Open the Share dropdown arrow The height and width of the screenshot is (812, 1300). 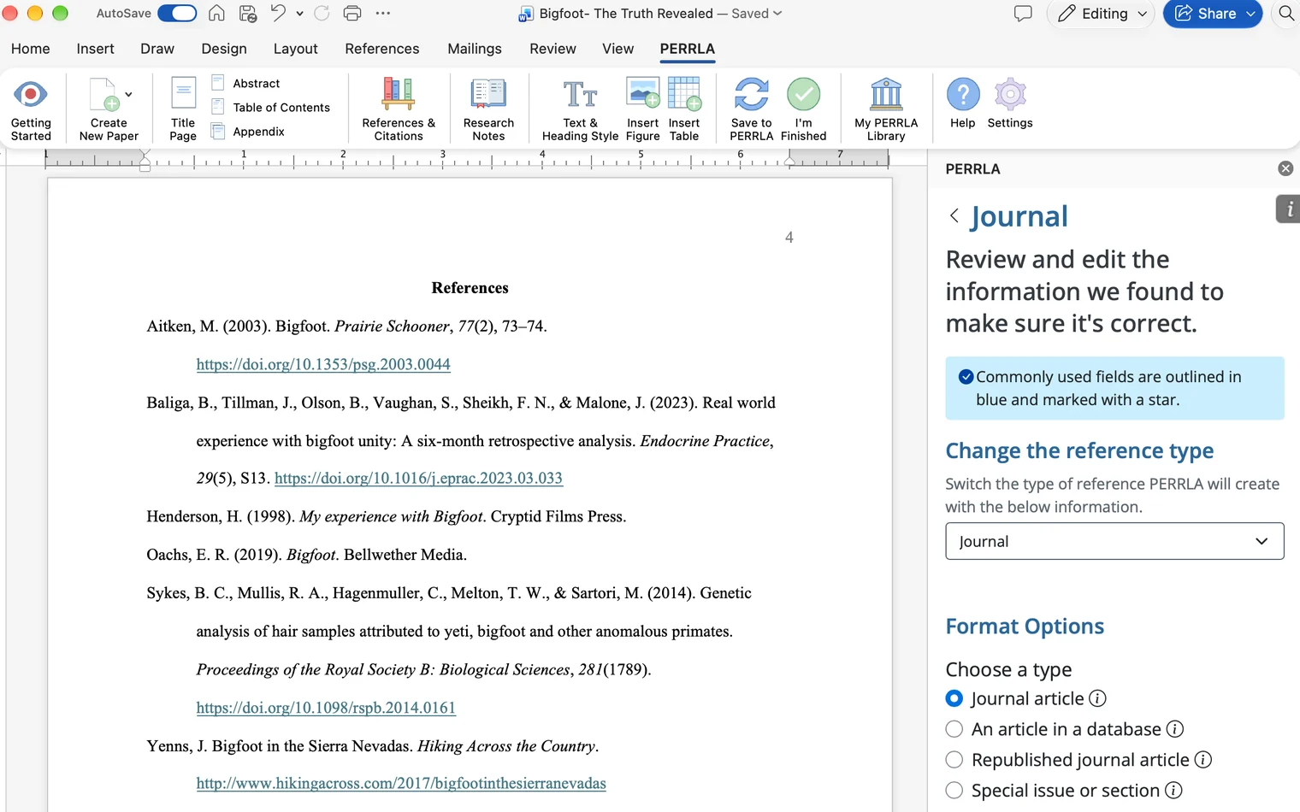(x=1250, y=14)
